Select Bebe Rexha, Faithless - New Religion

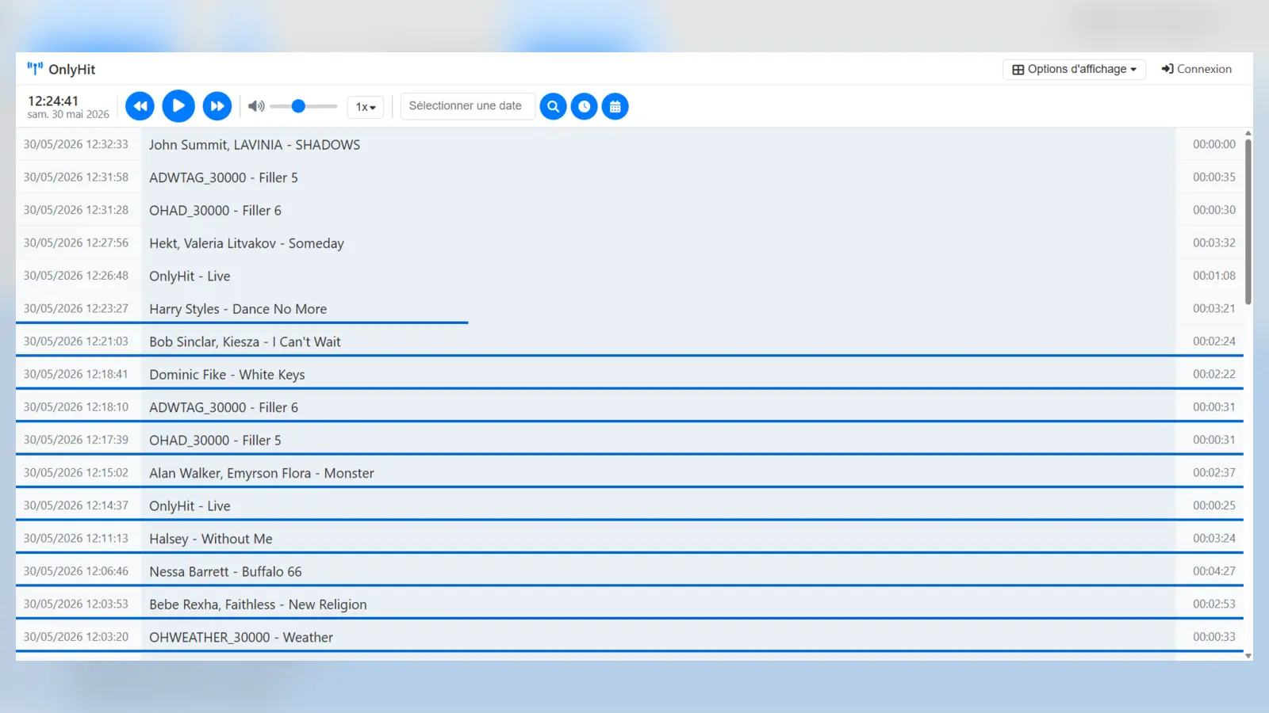[630, 604]
